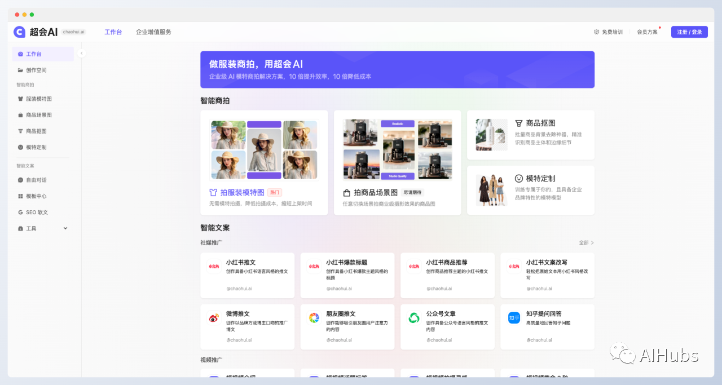This screenshot has width=722, height=385.
Task: Click the 创作空间 folder icon
Action: pyautogui.click(x=20, y=70)
